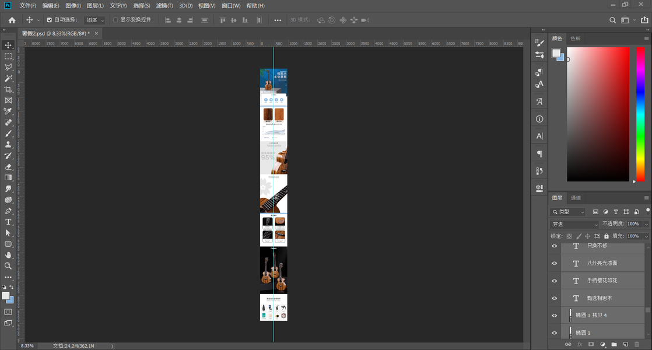Viewport: 652px width, 350px height.
Task: Open the 文件(F) menu
Action: pos(28,5)
